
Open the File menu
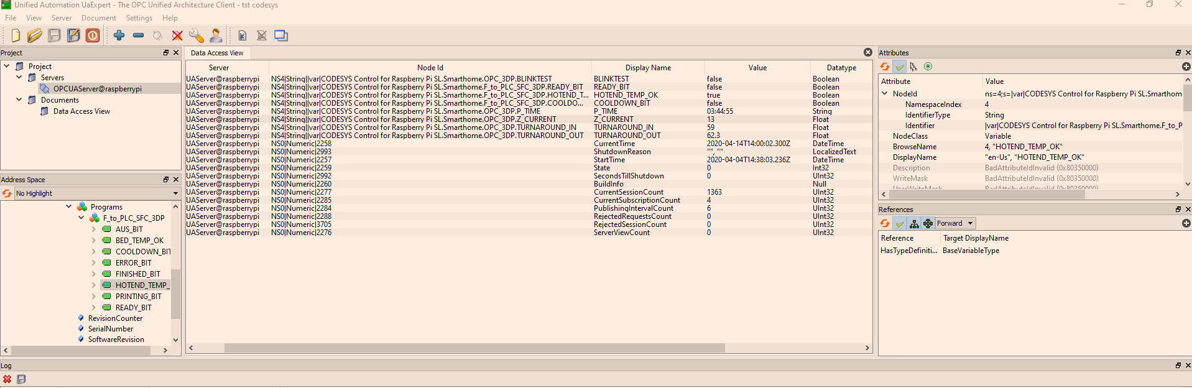tap(11, 18)
